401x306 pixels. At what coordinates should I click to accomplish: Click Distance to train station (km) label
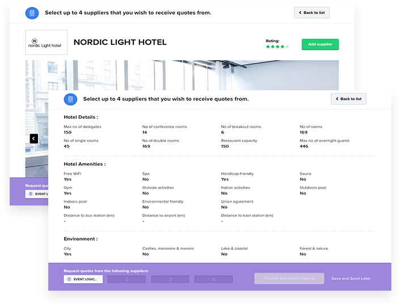(x=247, y=215)
